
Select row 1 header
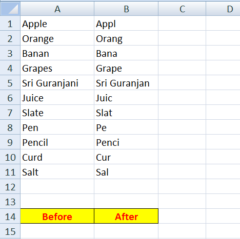click(10, 24)
